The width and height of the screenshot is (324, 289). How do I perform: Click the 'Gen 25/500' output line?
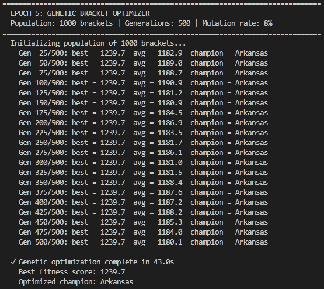pyautogui.click(x=143, y=53)
